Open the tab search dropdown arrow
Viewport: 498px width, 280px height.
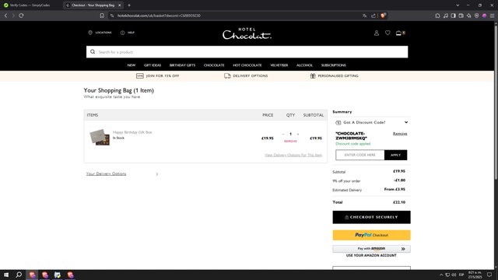458,5
